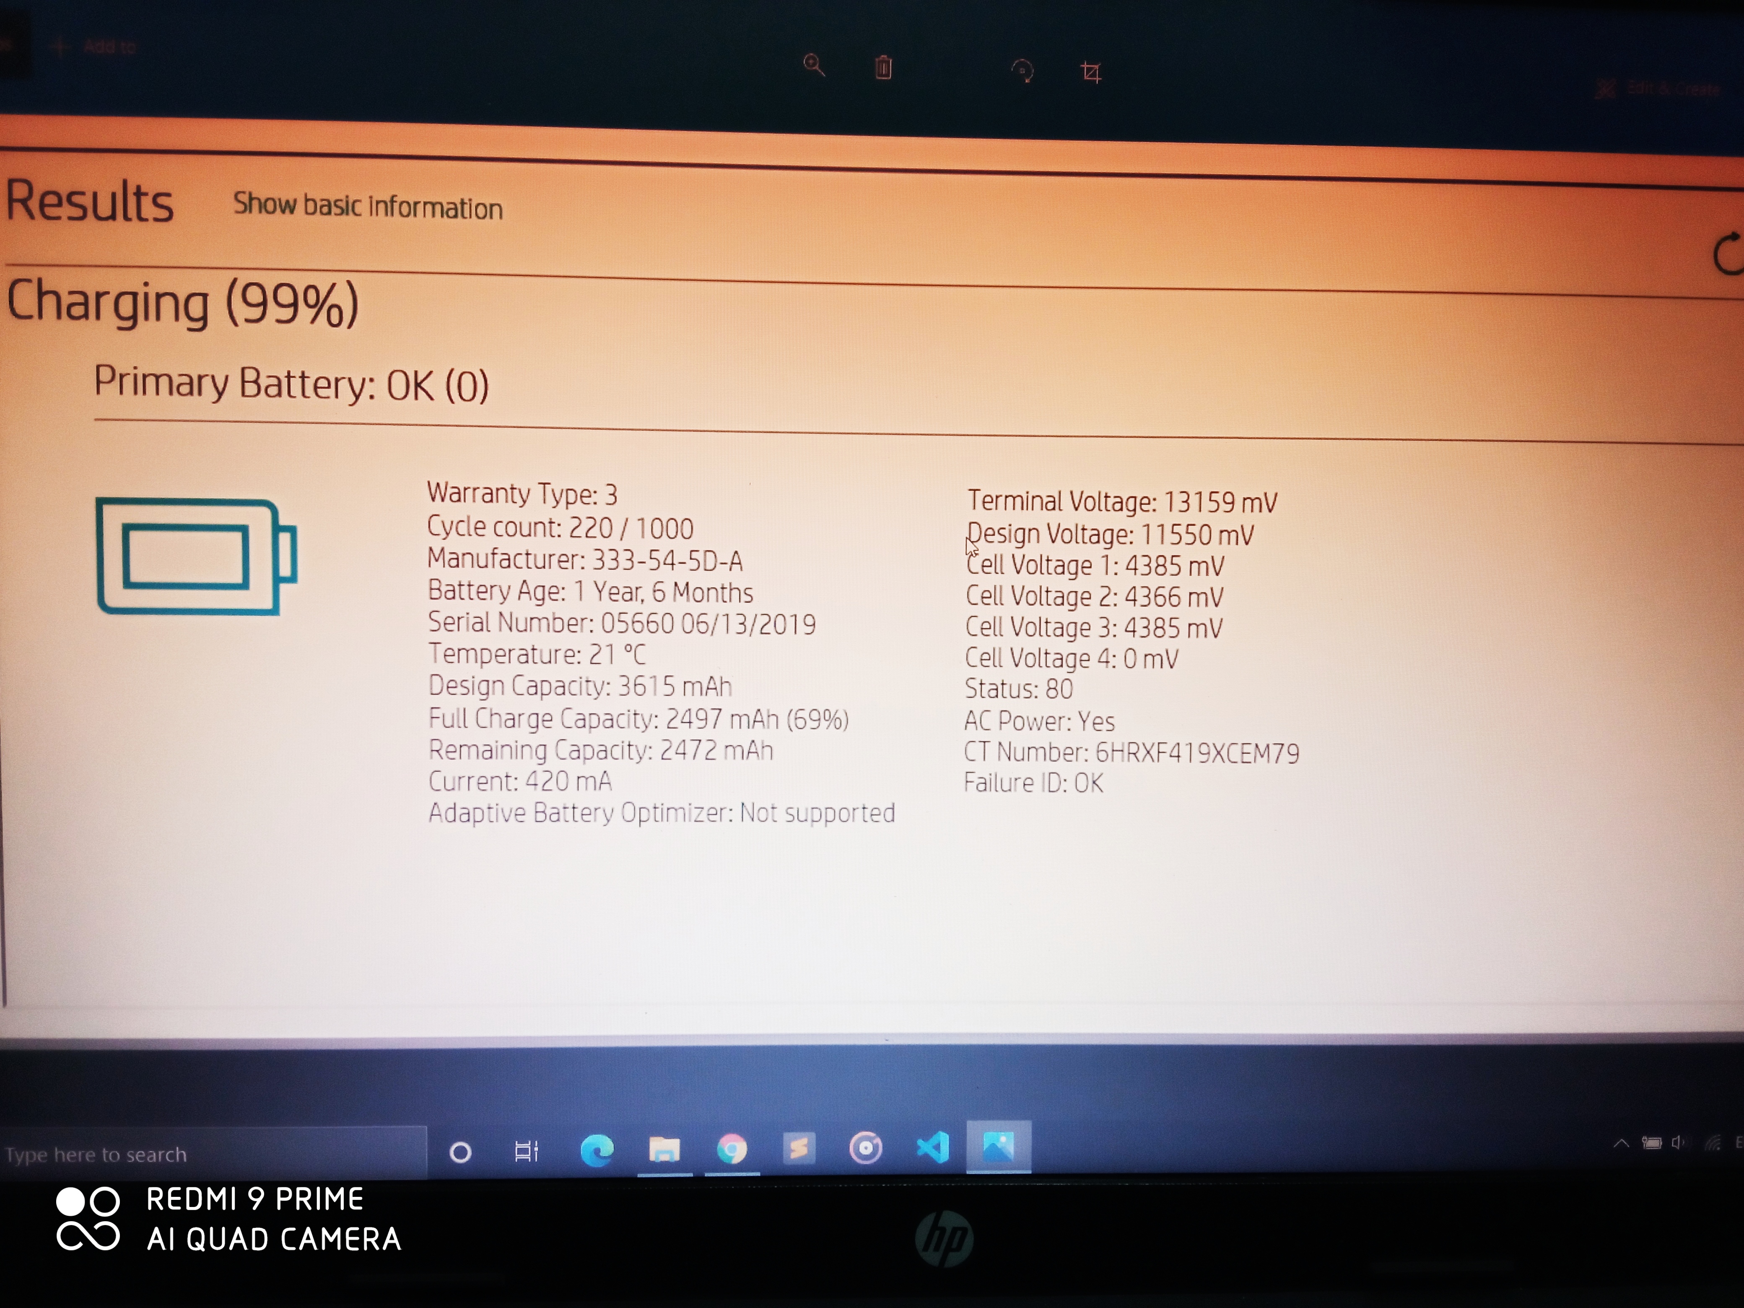1744x1308 pixels.
Task: Click the Cycle count: 220 / 1000 text
Action: point(560,527)
